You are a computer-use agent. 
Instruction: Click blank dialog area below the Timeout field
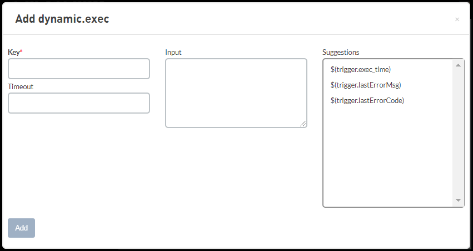[79, 162]
